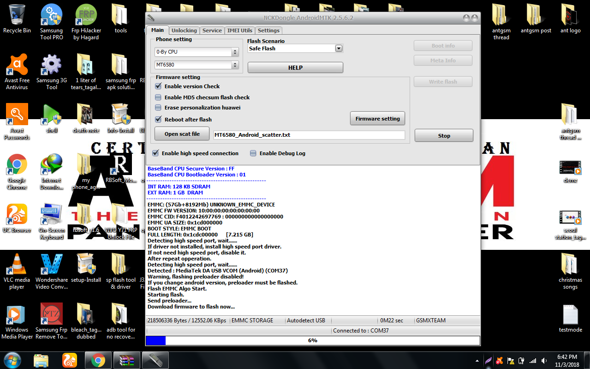Image resolution: width=590 pixels, height=369 pixels.
Task: Open Samsung 3G Tool shortcut
Action: (x=52, y=72)
